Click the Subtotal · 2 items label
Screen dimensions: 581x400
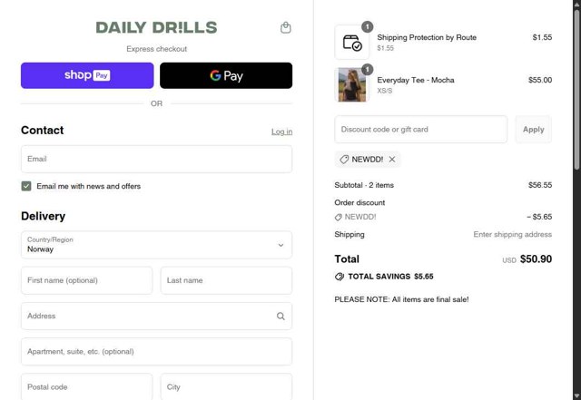click(364, 185)
